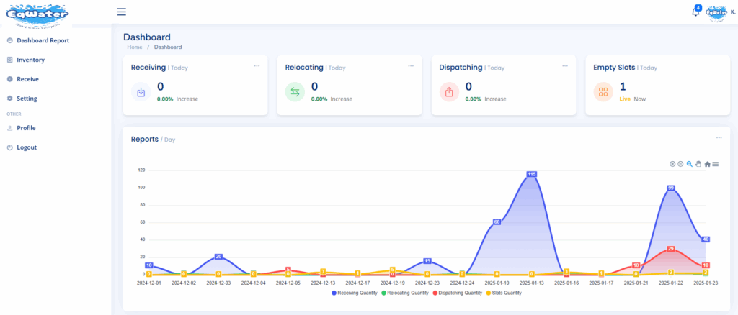Expand the Reports card three-dot menu
The image size is (738, 315).
tap(719, 137)
